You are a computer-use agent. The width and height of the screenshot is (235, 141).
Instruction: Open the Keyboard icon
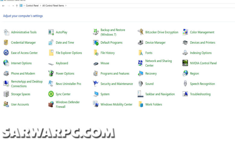tap(51, 64)
